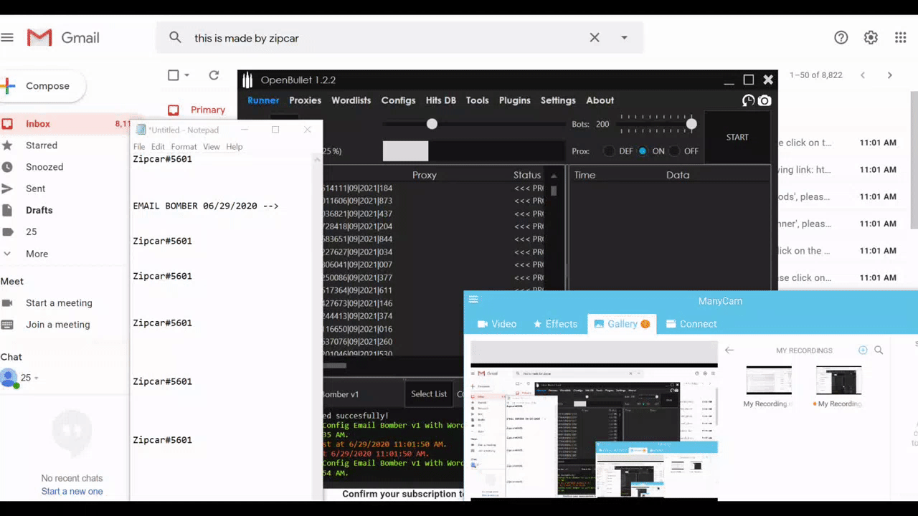Click Start a meeting
This screenshot has width=918, height=516.
coord(59,303)
